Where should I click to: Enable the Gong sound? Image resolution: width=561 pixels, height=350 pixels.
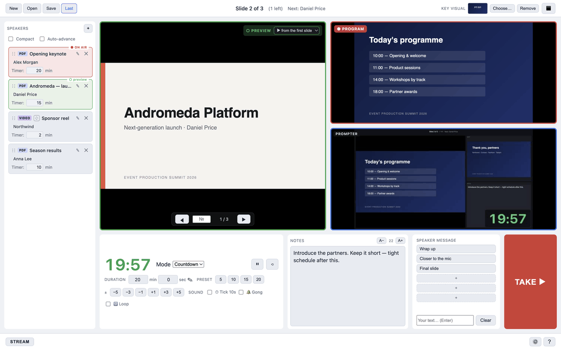click(x=241, y=292)
